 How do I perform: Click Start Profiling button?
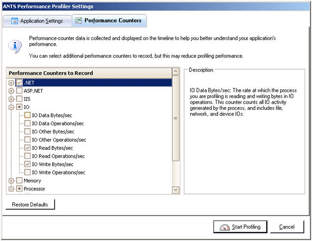tap(240, 227)
